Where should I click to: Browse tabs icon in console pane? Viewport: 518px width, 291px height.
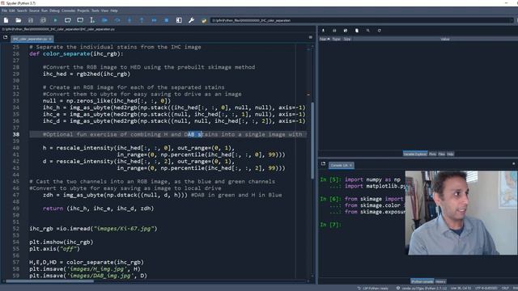pyautogui.click(x=323, y=164)
